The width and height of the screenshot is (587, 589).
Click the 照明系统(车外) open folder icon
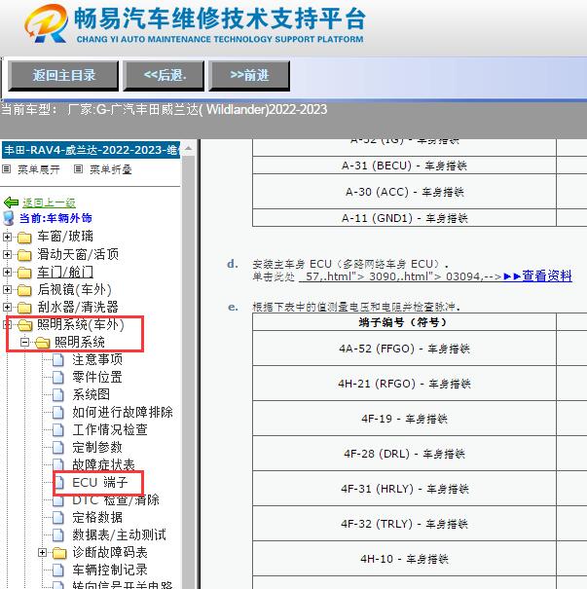coord(25,325)
